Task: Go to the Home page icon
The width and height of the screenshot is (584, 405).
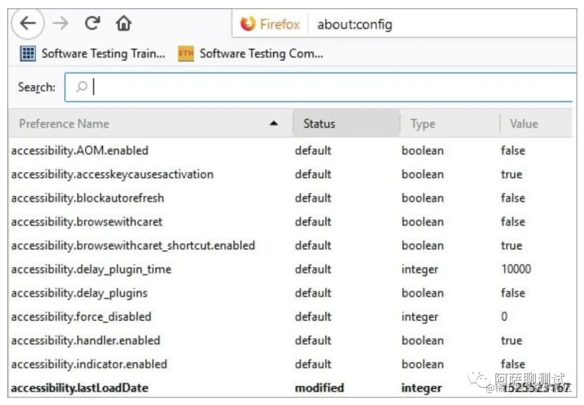Action: point(124,23)
